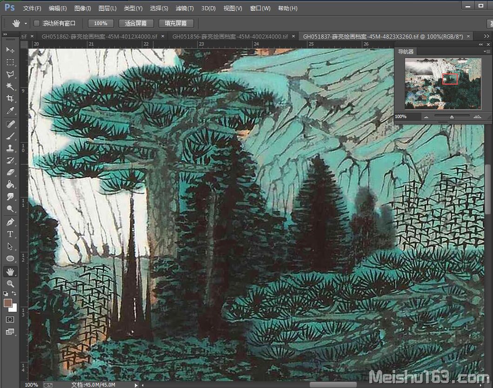Close the GH051862 document tab
493x388 pixels.
[x=163, y=36]
